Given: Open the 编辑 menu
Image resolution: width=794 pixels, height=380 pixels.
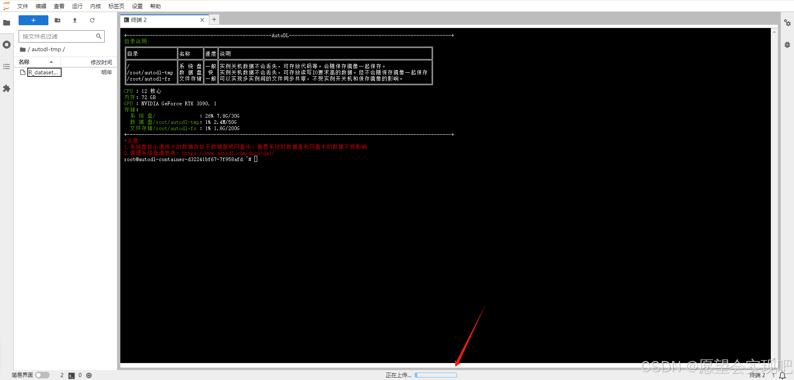Looking at the screenshot, I should pos(41,6).
